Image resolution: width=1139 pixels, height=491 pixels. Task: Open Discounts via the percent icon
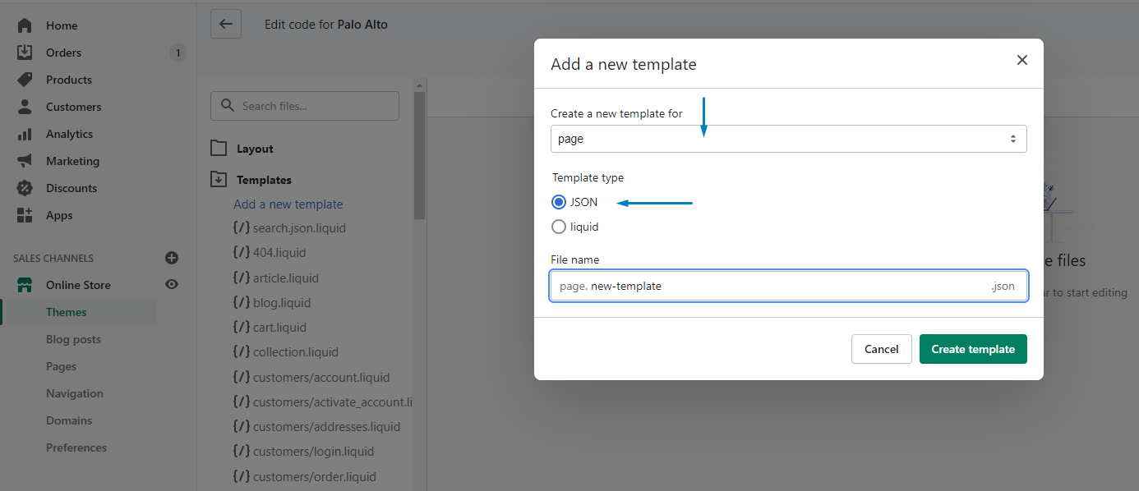point(24,187)
